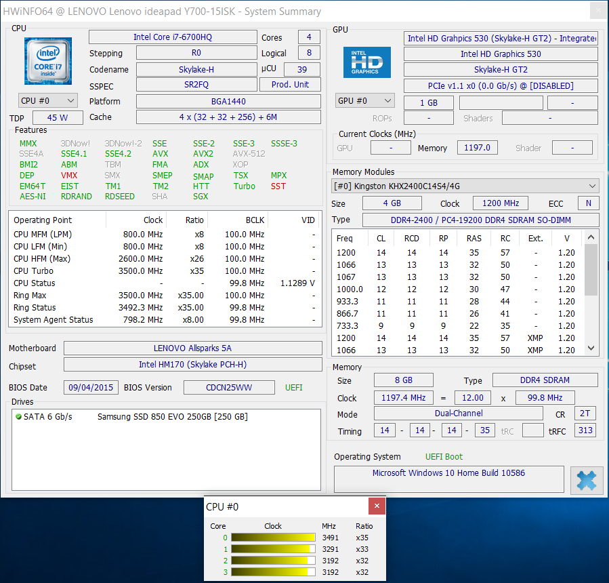Click the 2T command rate field

585,413
